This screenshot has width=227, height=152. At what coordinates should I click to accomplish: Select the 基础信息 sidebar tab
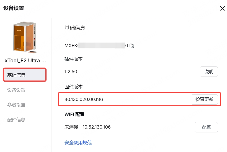(x=25, y=75)
